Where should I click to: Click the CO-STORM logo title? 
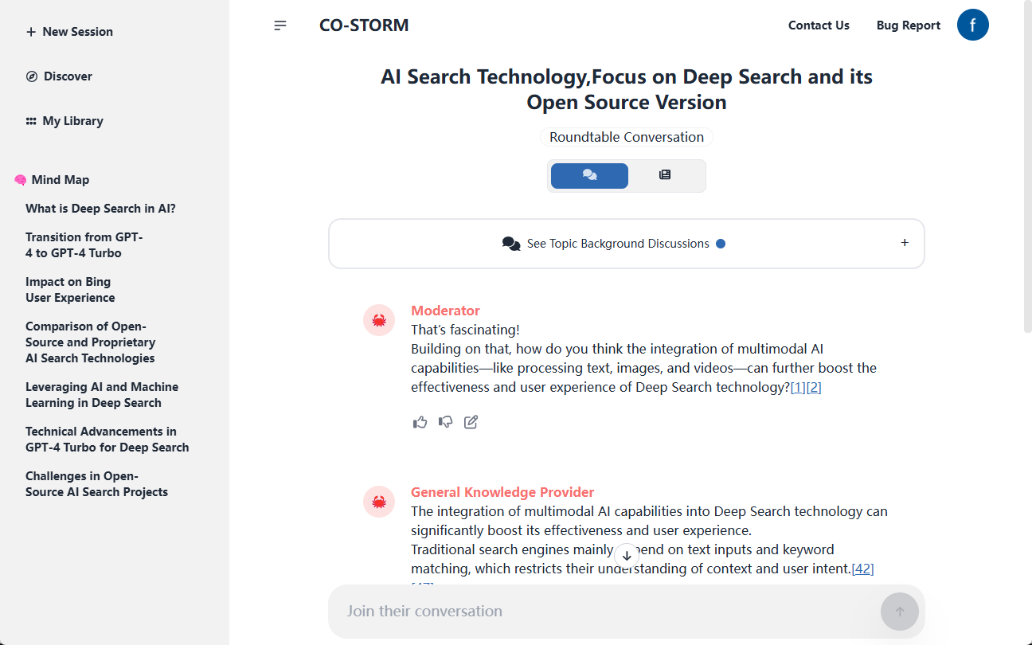click(364, 25)
